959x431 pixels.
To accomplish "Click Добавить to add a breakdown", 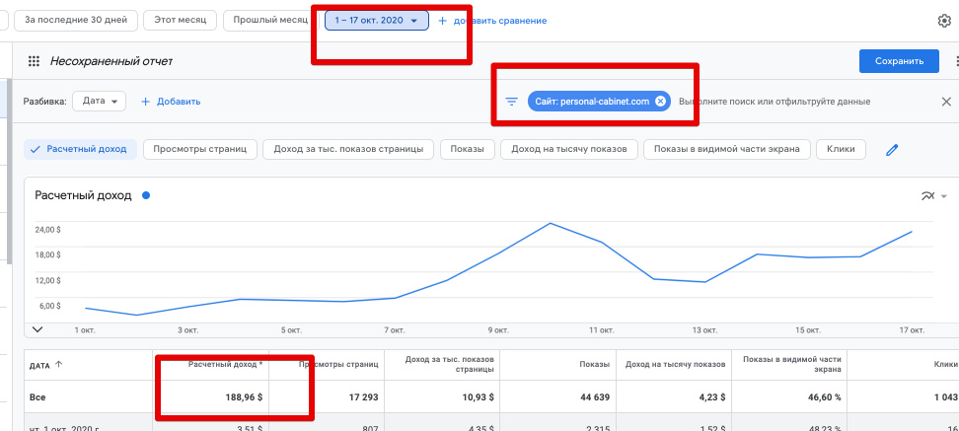I will point(171,101).
